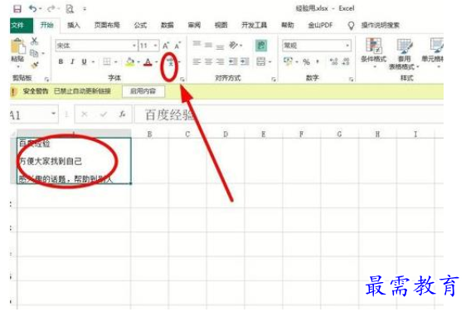Image resolution: width=466 pixels, height=312 pixels.
Task: Align text to the vertical middle
Action: [208, 45]
